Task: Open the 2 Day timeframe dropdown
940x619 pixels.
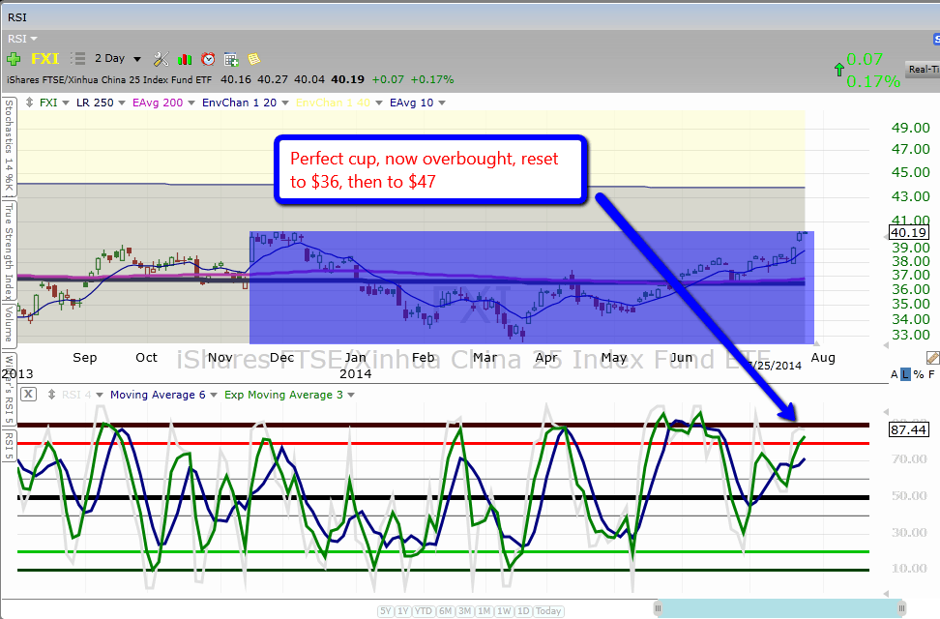Action: 117,59
